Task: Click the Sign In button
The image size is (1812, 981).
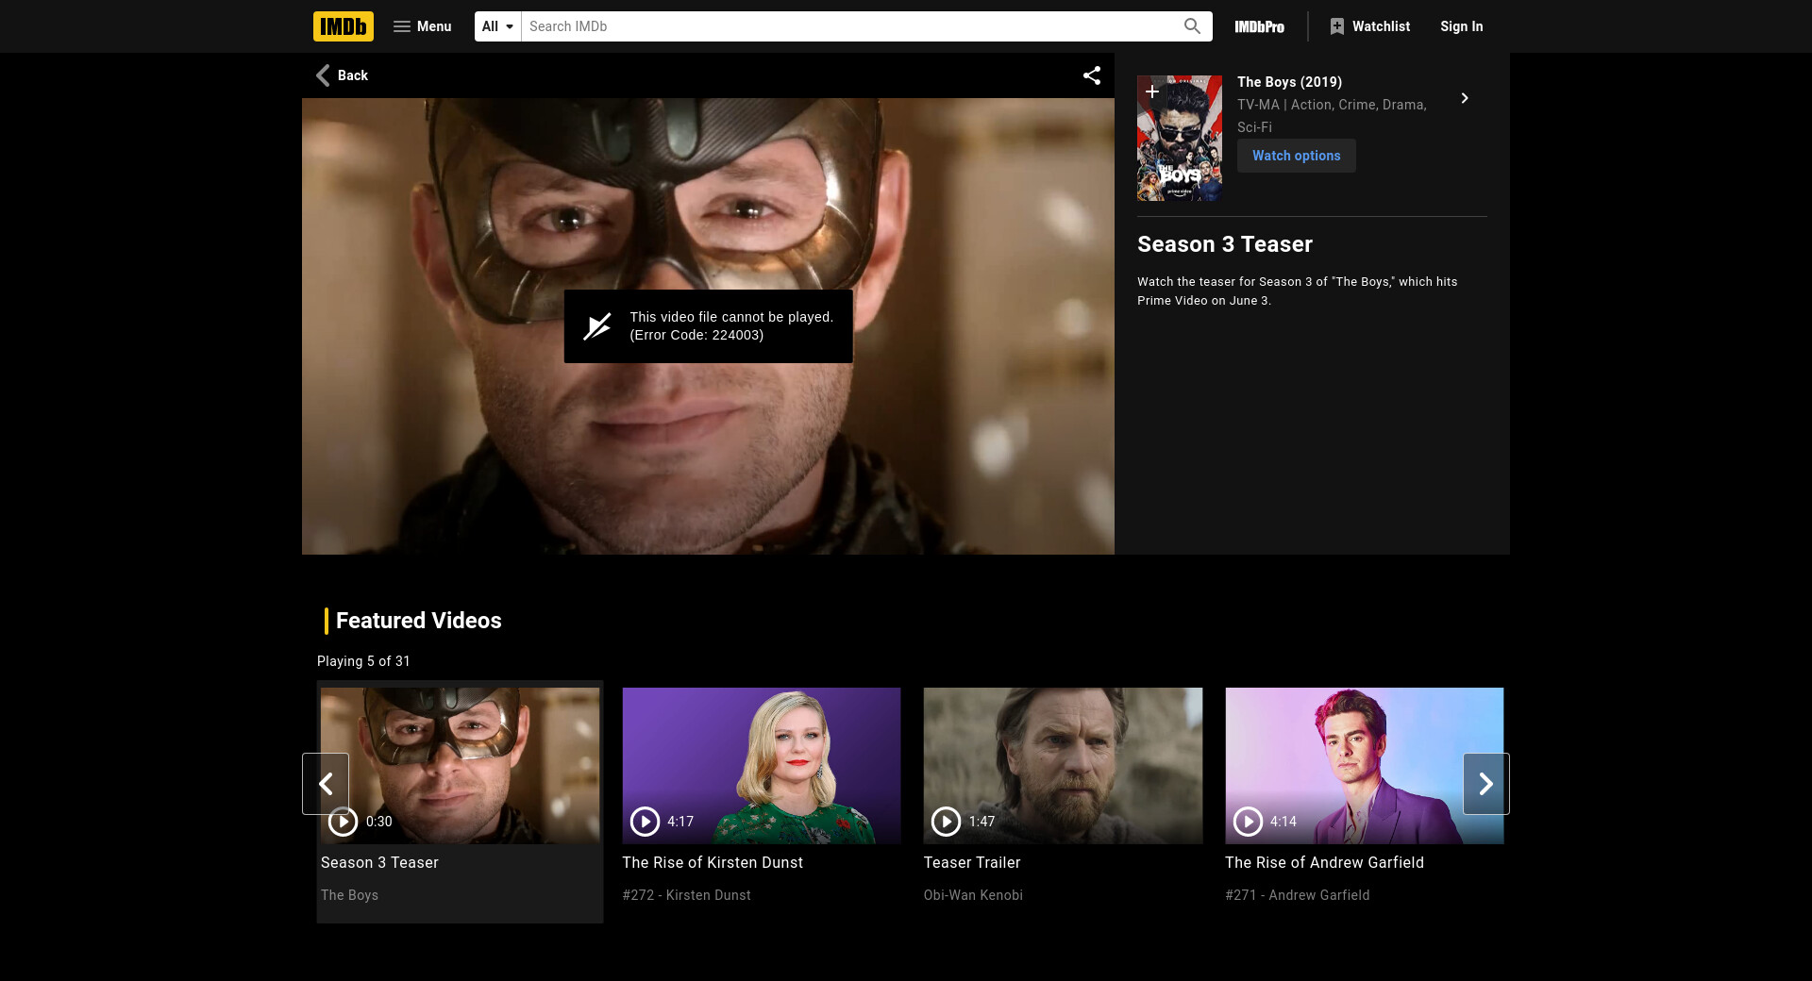Action: 1461,26
